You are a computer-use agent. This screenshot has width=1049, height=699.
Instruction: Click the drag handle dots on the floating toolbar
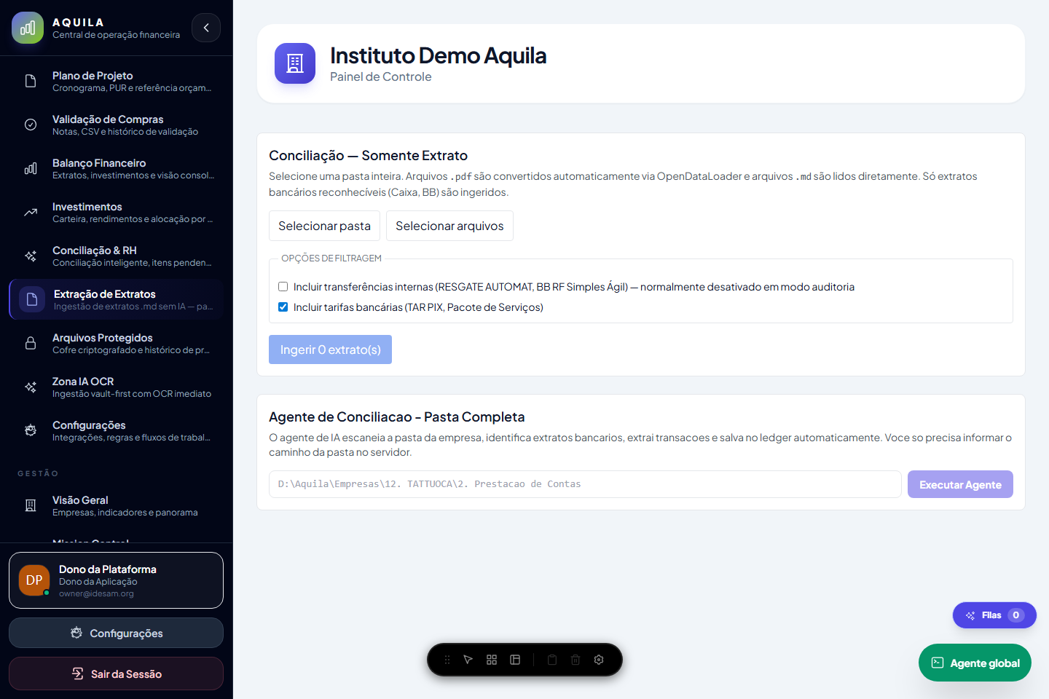pyautogui.click(x=447, y=660)
